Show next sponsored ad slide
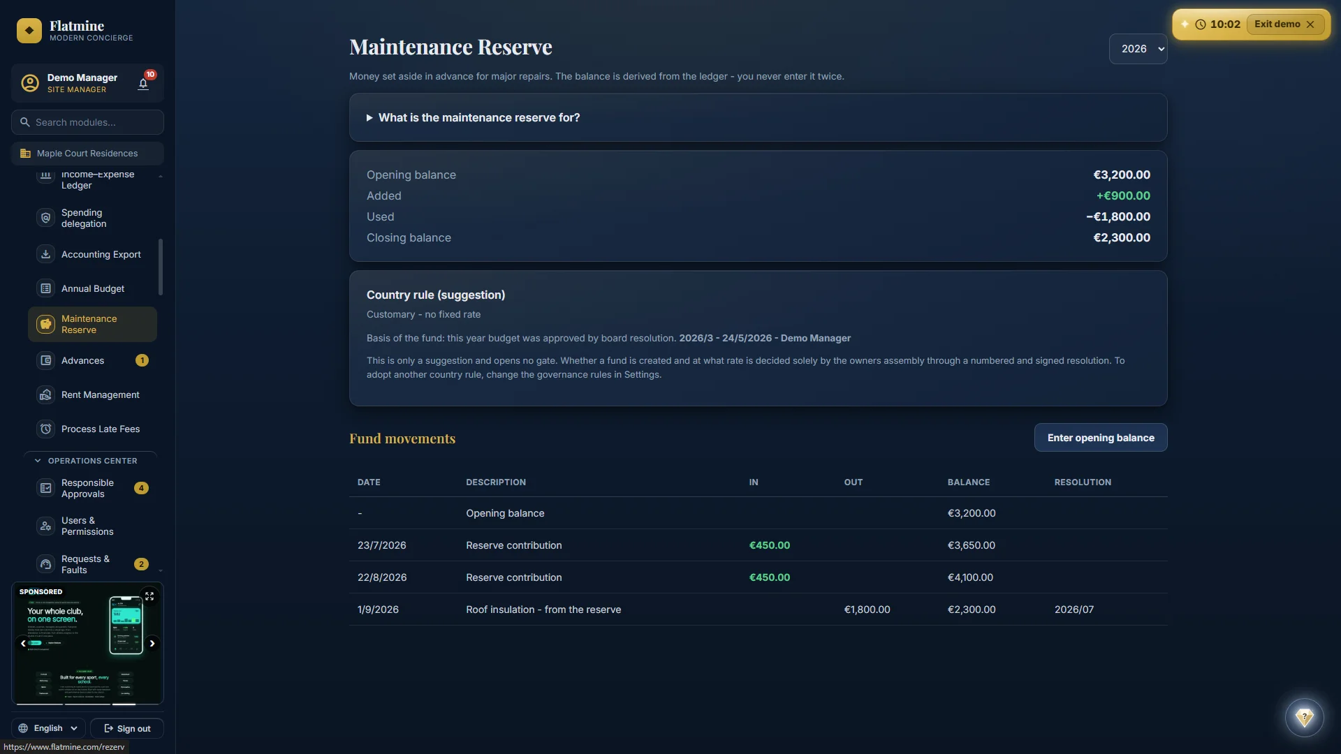The height and width of the screenshot is (754, 1341). pyautogui.click(x=152, y=643)
